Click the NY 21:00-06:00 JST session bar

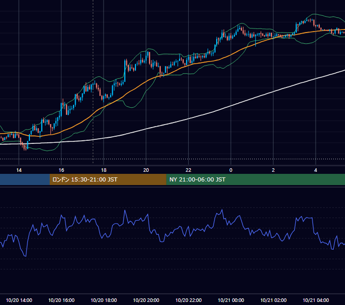tap(255, 179)
